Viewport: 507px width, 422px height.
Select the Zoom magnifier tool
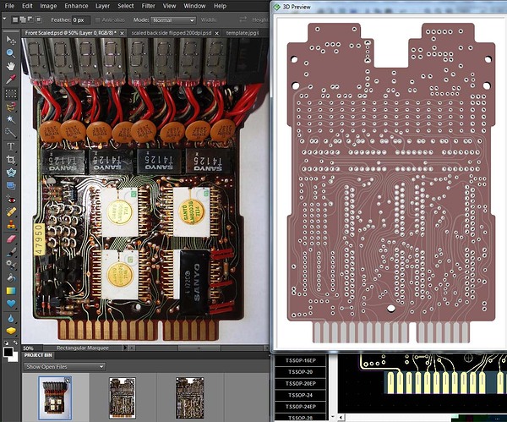11,53
